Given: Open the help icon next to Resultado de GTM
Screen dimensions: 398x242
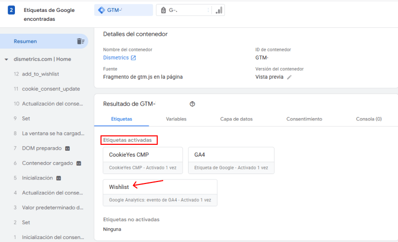Looking at the screenshot, I should (192, 104).
